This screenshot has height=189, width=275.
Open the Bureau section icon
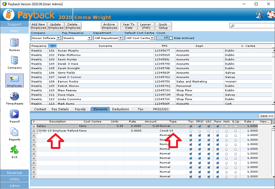click(x=15, y=43)
